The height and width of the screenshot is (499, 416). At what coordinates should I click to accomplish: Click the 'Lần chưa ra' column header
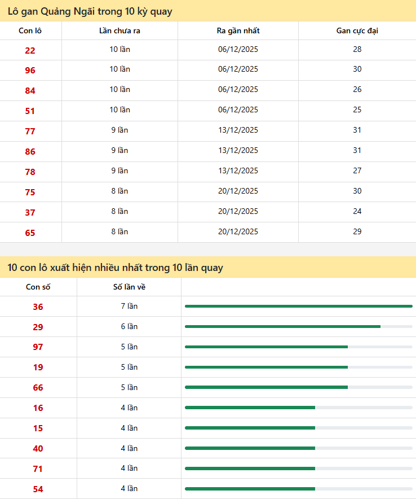120,31
